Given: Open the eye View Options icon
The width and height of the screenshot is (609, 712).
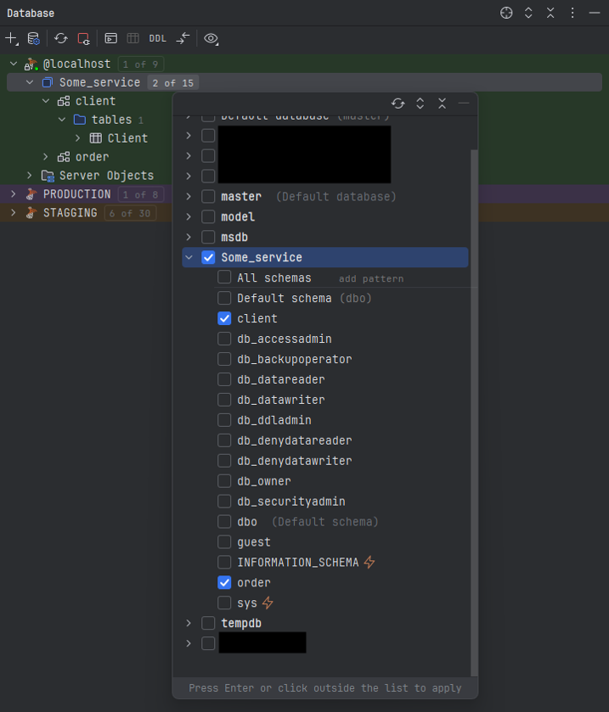Looking at the screenshot, I should (211, 38).
